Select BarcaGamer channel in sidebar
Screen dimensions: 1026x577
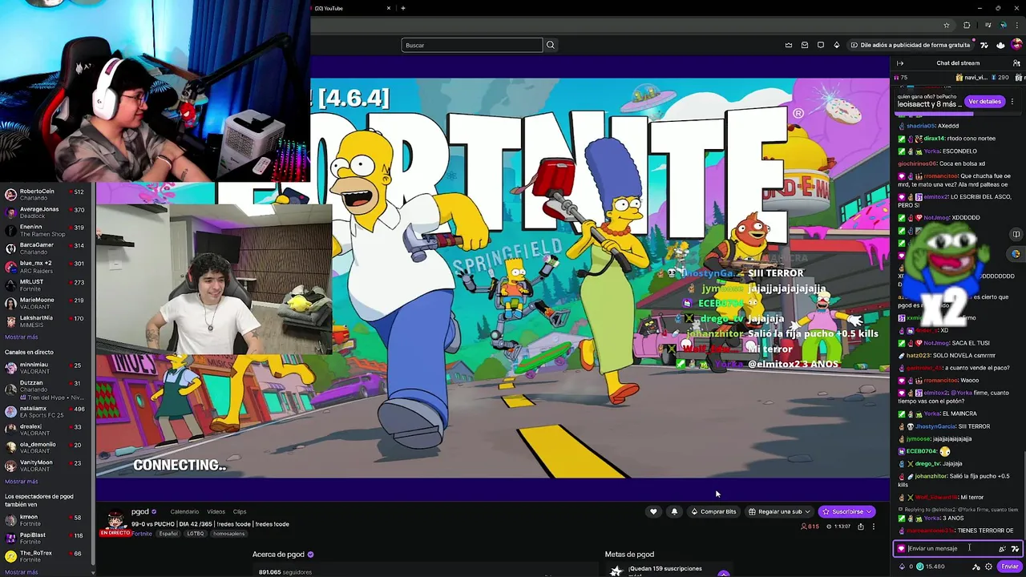46,248
